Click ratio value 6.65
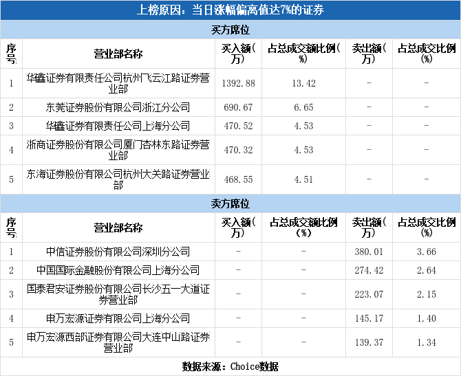The image size is (461, 376). pyautogui.click(x=303, y=107)
